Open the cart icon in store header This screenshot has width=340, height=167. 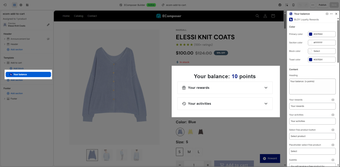pos(273,16)
